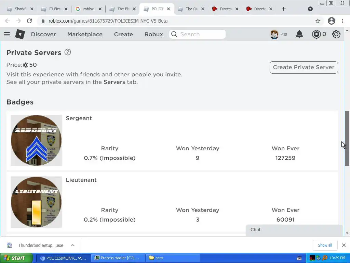
Task: Open the tab search dropdown circle
Action: [310, 9]
